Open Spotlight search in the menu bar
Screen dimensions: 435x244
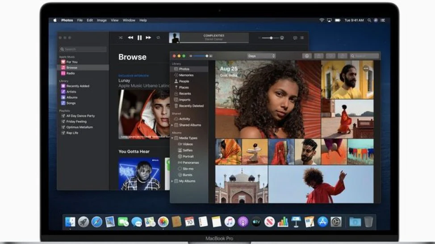(369, 20)
